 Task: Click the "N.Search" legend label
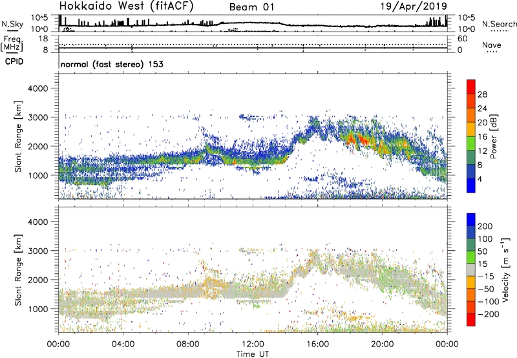coord(499,24)
